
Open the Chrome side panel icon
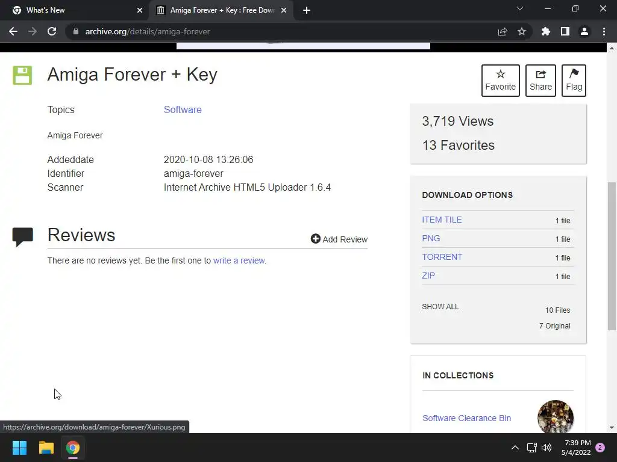point(565,31)
